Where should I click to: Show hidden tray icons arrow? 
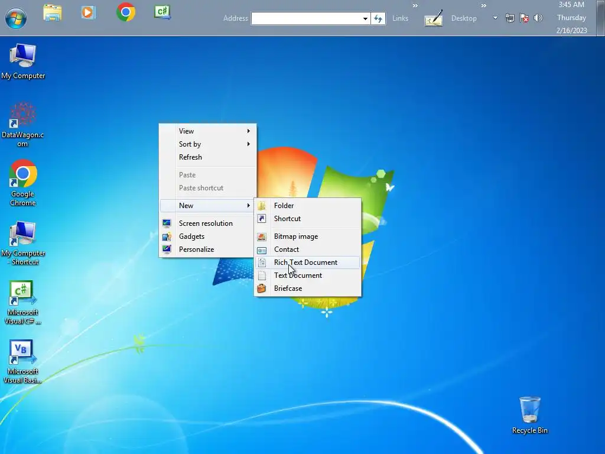[495, 18]
